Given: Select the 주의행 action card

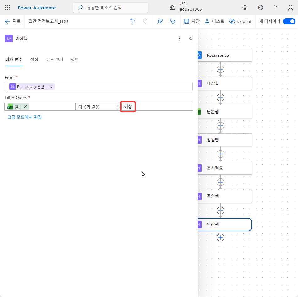Looking at the screenshot, I should (x=225, y=196).
